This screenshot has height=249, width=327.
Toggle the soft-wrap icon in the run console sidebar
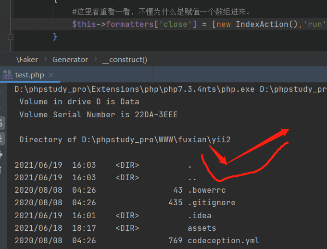pos(1,123)
